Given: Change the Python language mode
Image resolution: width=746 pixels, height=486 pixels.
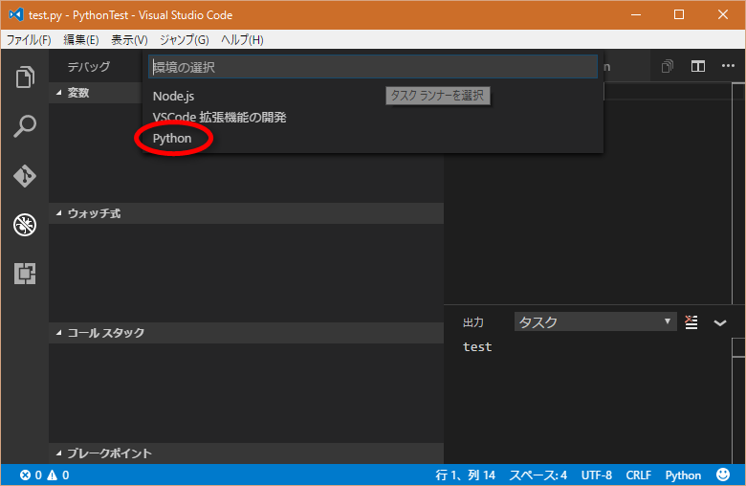Looking at the screenshot, I should click(x=683, y=475).
